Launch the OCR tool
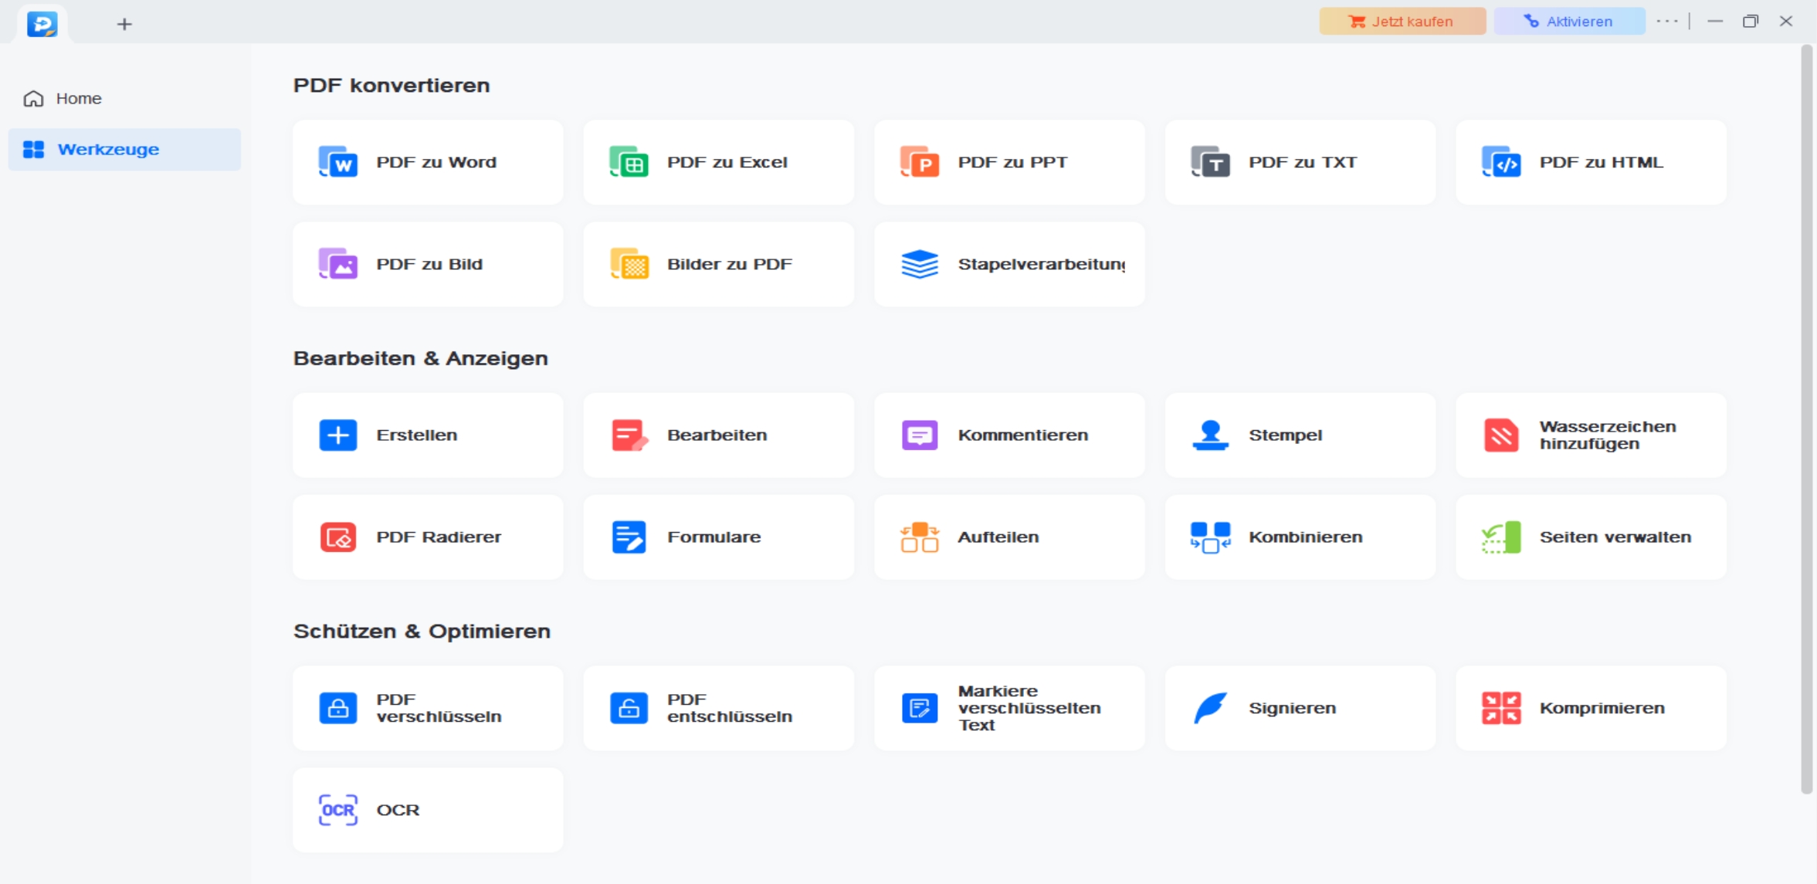The width and height of the screenshot is (1817, 884). coord(427,810)
